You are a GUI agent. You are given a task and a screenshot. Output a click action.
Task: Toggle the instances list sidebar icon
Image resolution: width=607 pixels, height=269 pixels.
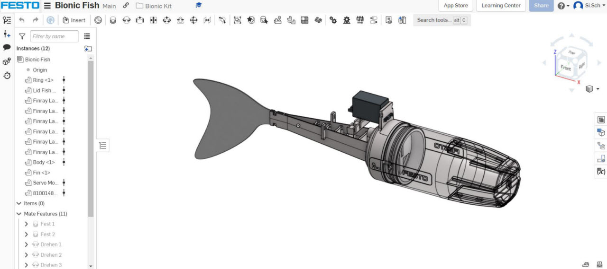[7, 20]
